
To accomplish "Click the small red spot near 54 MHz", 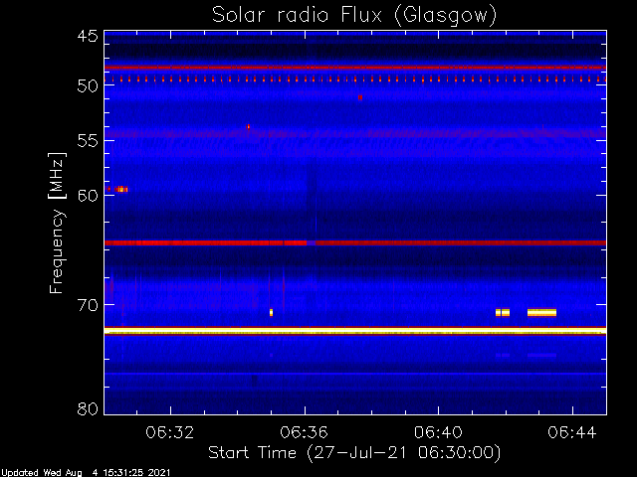I will point(248,127).
